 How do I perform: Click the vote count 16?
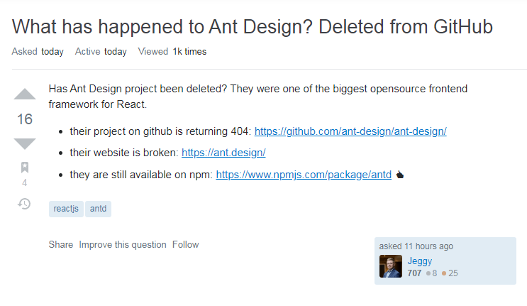coord(25,119)
